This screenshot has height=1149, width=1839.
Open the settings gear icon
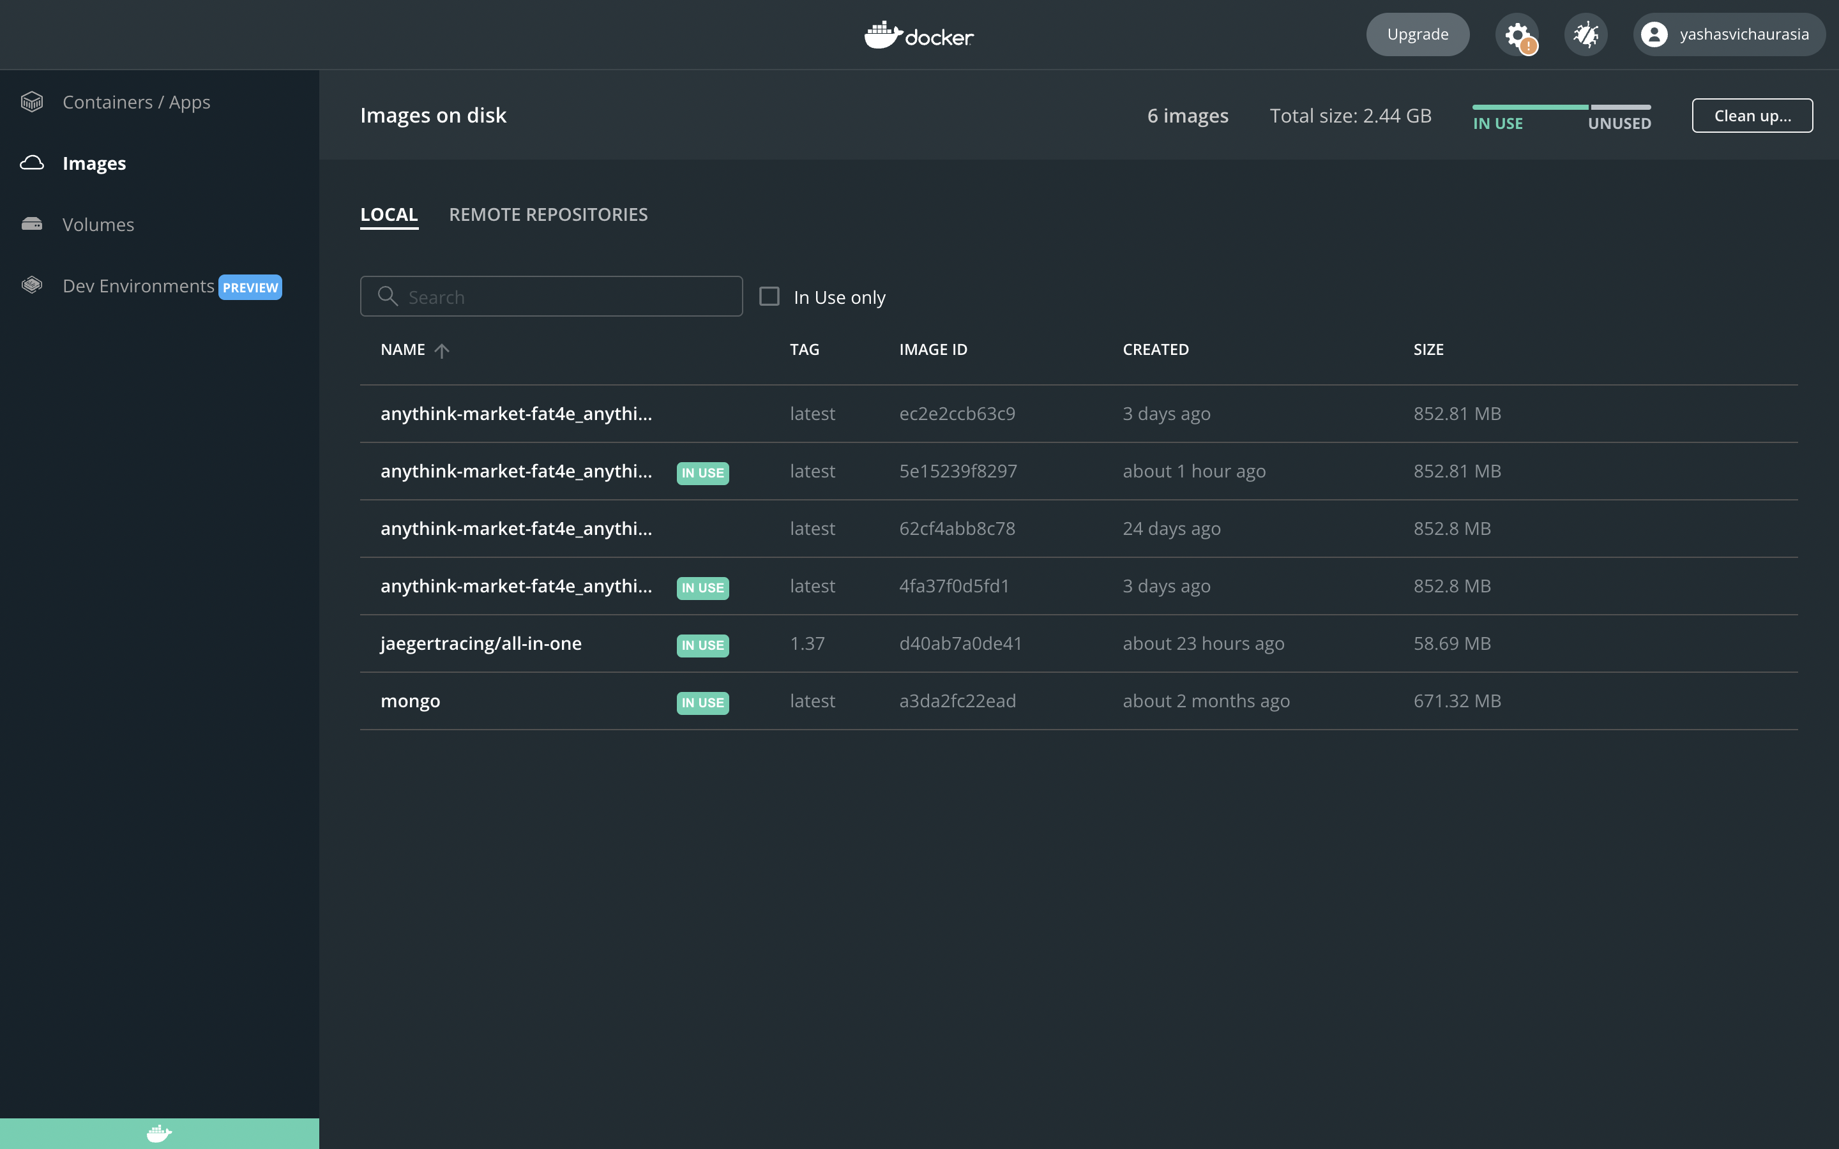point(1516,34)
